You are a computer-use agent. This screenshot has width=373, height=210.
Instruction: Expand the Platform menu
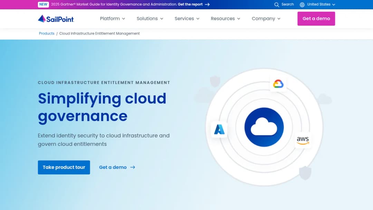pos(113,19)
